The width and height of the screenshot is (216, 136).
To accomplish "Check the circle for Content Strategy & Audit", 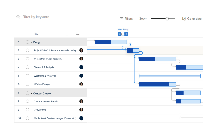I will [x=27, y=102].
